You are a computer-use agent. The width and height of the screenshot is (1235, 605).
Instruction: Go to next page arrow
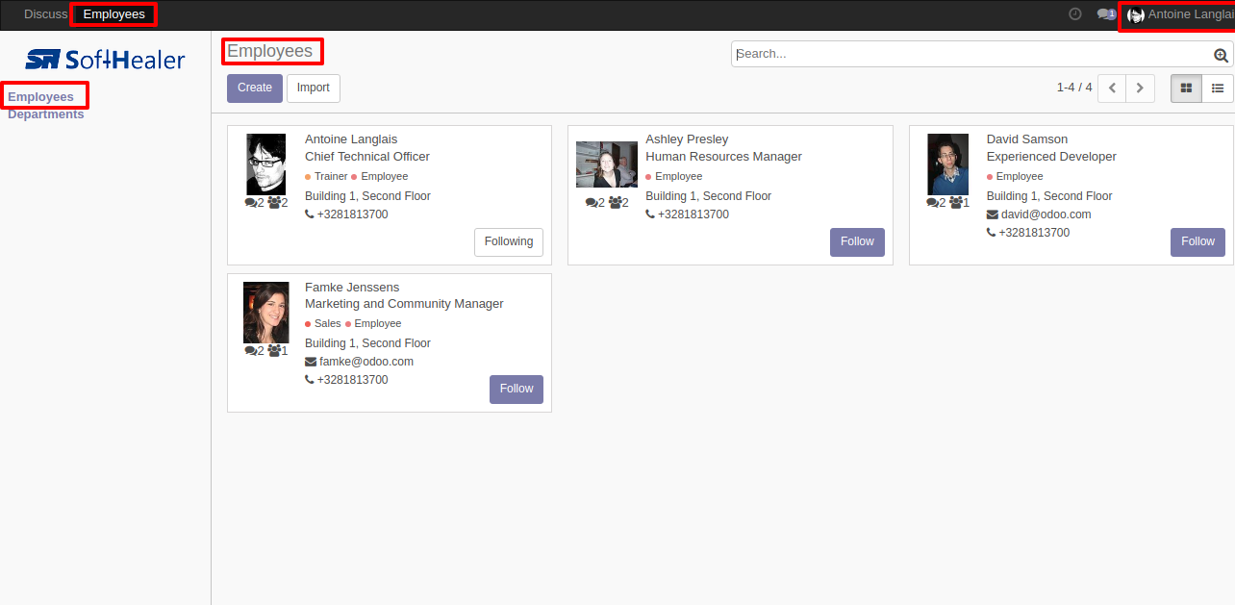coord(1141,88)
